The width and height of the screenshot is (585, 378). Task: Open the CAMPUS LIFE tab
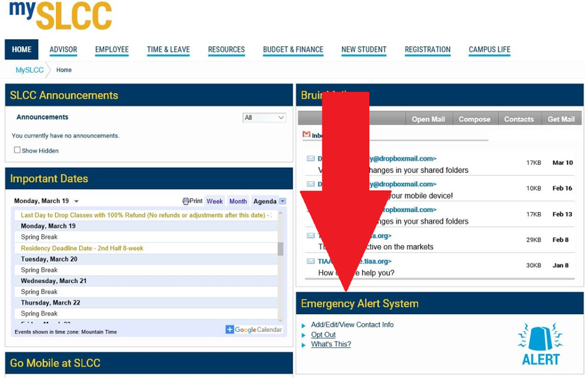[489, 49]
